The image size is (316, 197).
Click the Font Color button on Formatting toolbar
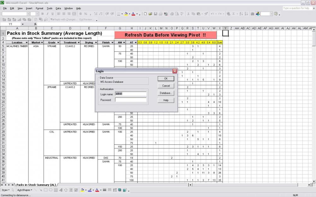133,14
